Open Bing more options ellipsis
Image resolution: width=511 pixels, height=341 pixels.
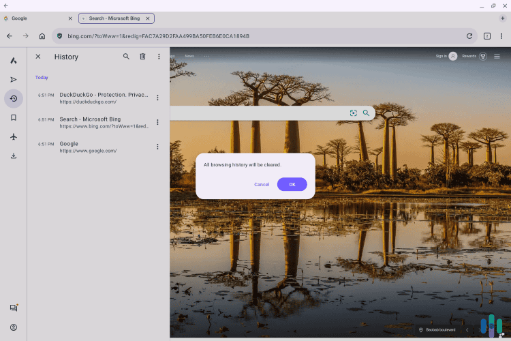(206, 56)
